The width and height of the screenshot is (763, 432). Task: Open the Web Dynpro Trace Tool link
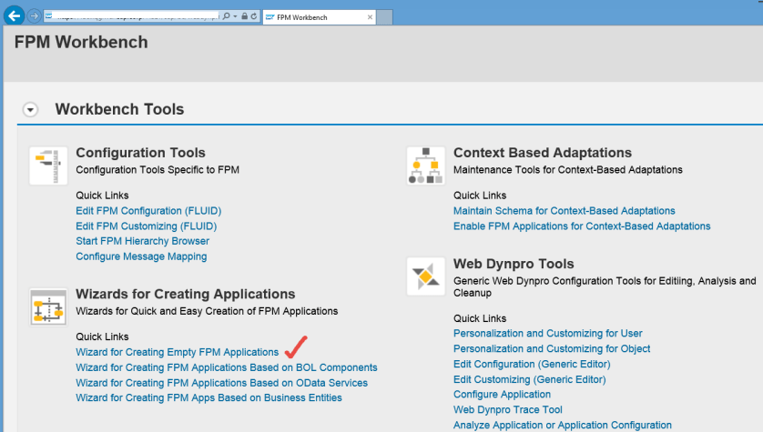coord(507,410)
